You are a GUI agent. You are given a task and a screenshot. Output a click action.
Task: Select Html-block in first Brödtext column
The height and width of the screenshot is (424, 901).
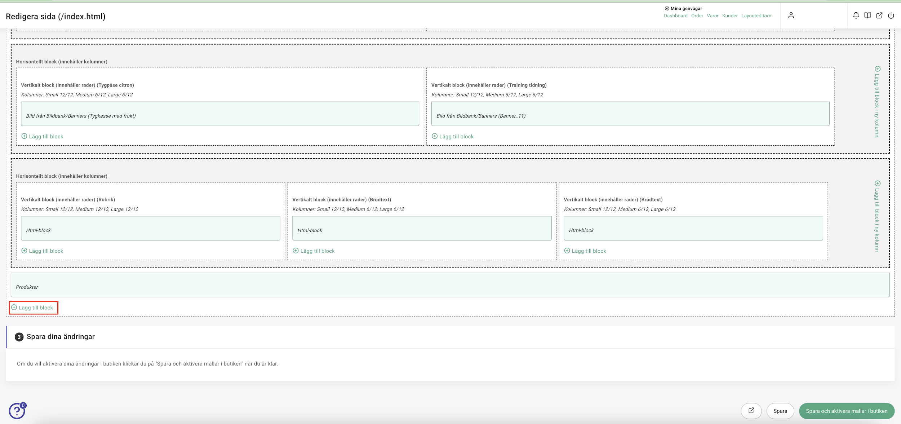422,228
